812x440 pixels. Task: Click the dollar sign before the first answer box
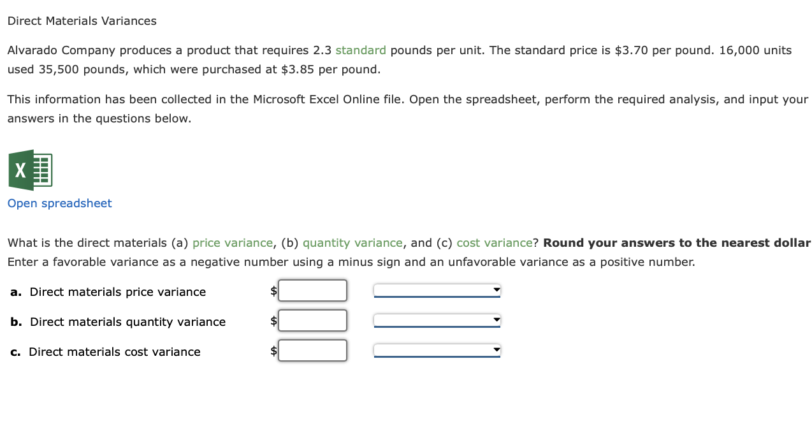pos(273,290)
